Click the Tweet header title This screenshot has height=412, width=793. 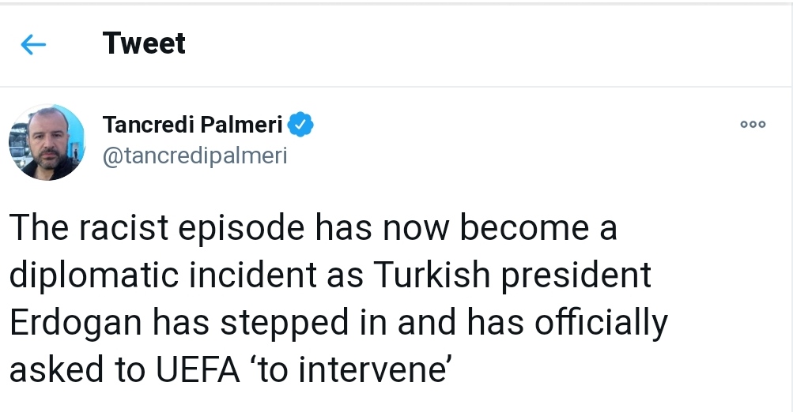pyautogui.click(x=144, y=43)
